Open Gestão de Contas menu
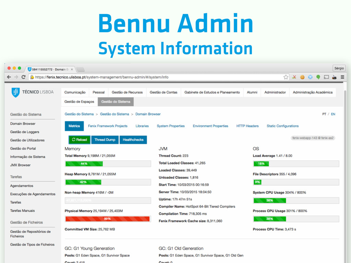The image size is (351, 263). tap(164, 92)
